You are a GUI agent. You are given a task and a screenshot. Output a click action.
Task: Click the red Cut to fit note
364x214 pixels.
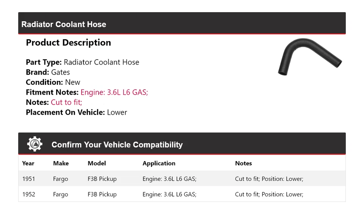66,102
